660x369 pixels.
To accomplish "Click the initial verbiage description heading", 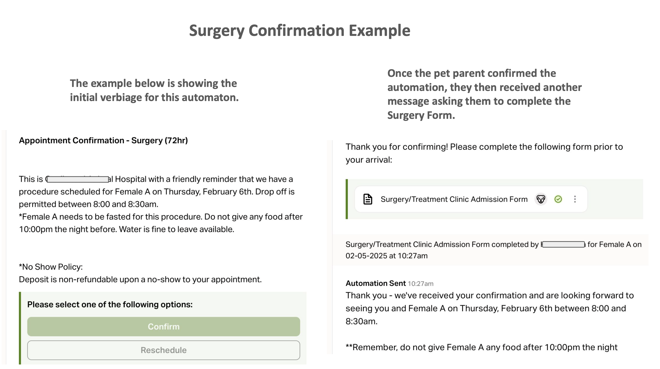I will 154,90.
